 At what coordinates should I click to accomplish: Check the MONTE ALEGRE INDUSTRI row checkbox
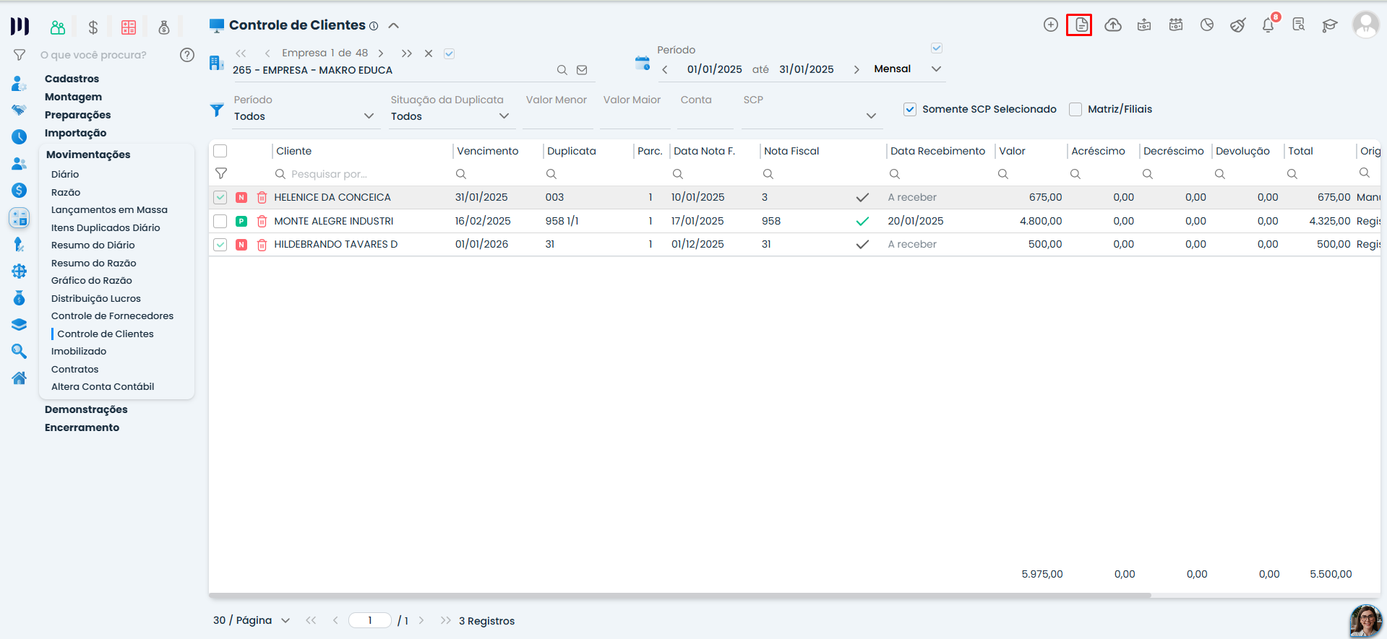(220, 221)
